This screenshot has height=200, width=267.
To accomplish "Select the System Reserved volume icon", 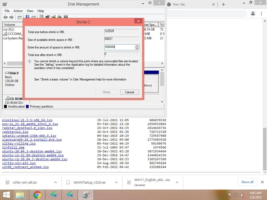I will [x=5, y=38].
